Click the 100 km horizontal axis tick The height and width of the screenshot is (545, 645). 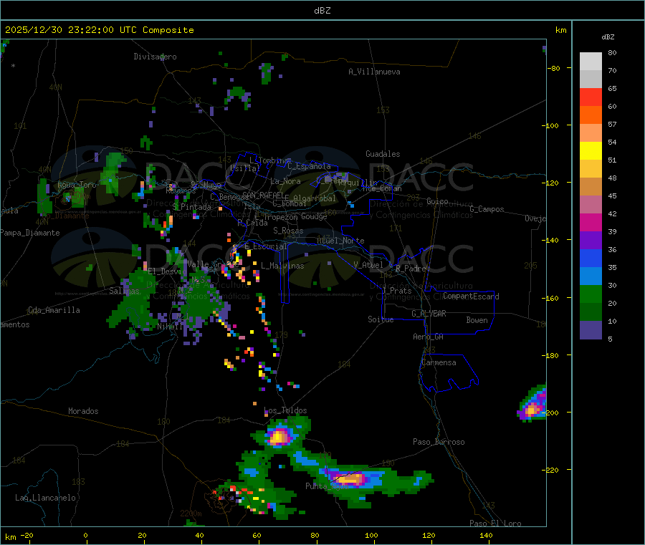[371, 536]
